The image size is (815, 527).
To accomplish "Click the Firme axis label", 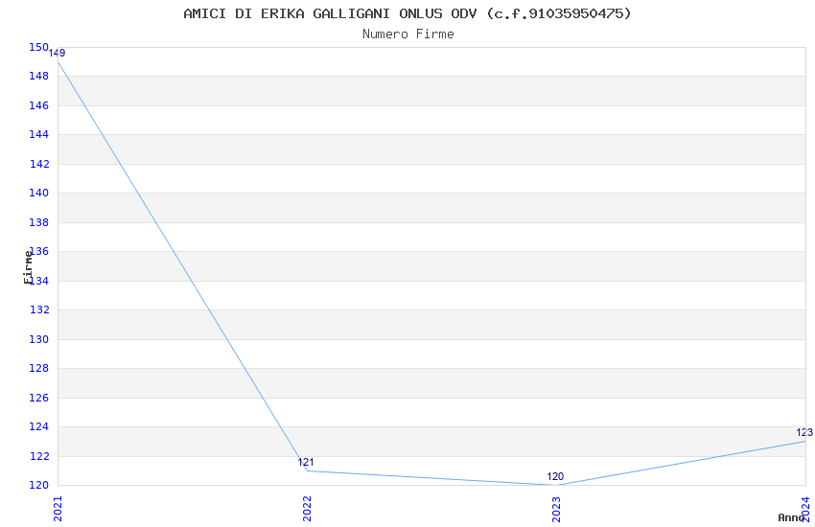I will tap(28, 267).
